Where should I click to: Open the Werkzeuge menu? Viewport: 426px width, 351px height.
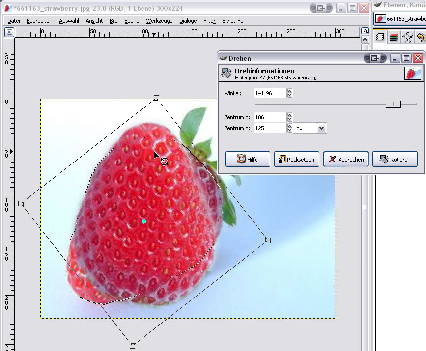click(x=159, y=21)
